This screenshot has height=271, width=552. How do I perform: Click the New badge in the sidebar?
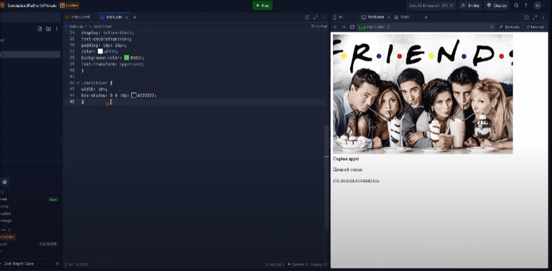tap(53, 200)
